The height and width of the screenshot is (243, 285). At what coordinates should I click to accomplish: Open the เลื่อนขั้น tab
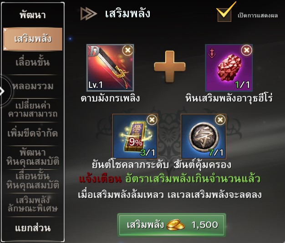(33, 62)
